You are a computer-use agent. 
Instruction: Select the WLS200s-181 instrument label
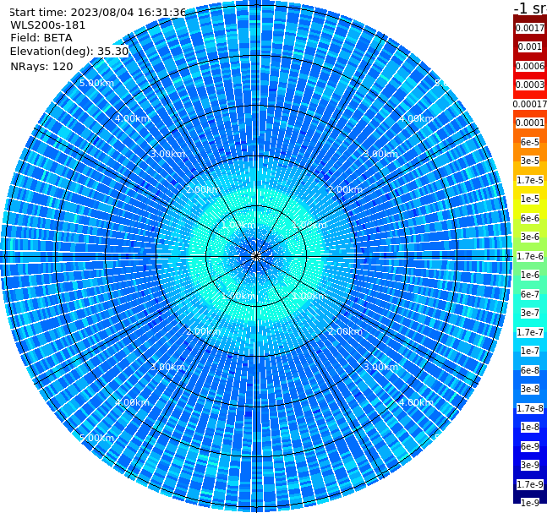click(48, 25)
